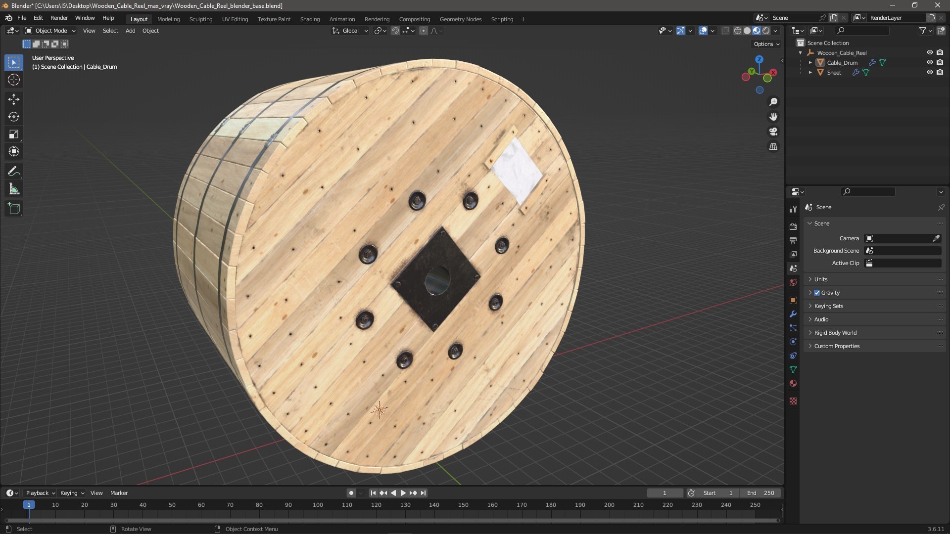Select the Select Box tool
The image size is (950, 534).
14,62
